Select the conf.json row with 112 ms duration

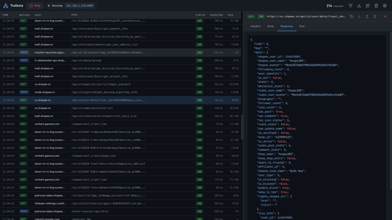[121, 180]
